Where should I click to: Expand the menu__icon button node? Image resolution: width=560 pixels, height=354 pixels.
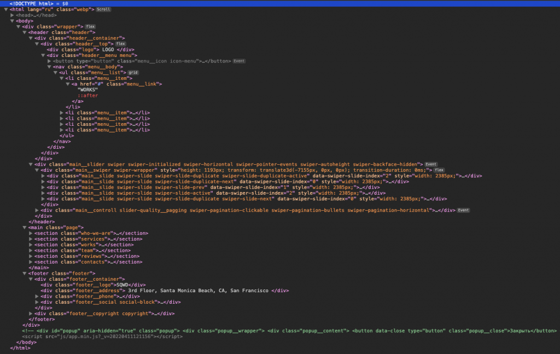tap(49, 61)
